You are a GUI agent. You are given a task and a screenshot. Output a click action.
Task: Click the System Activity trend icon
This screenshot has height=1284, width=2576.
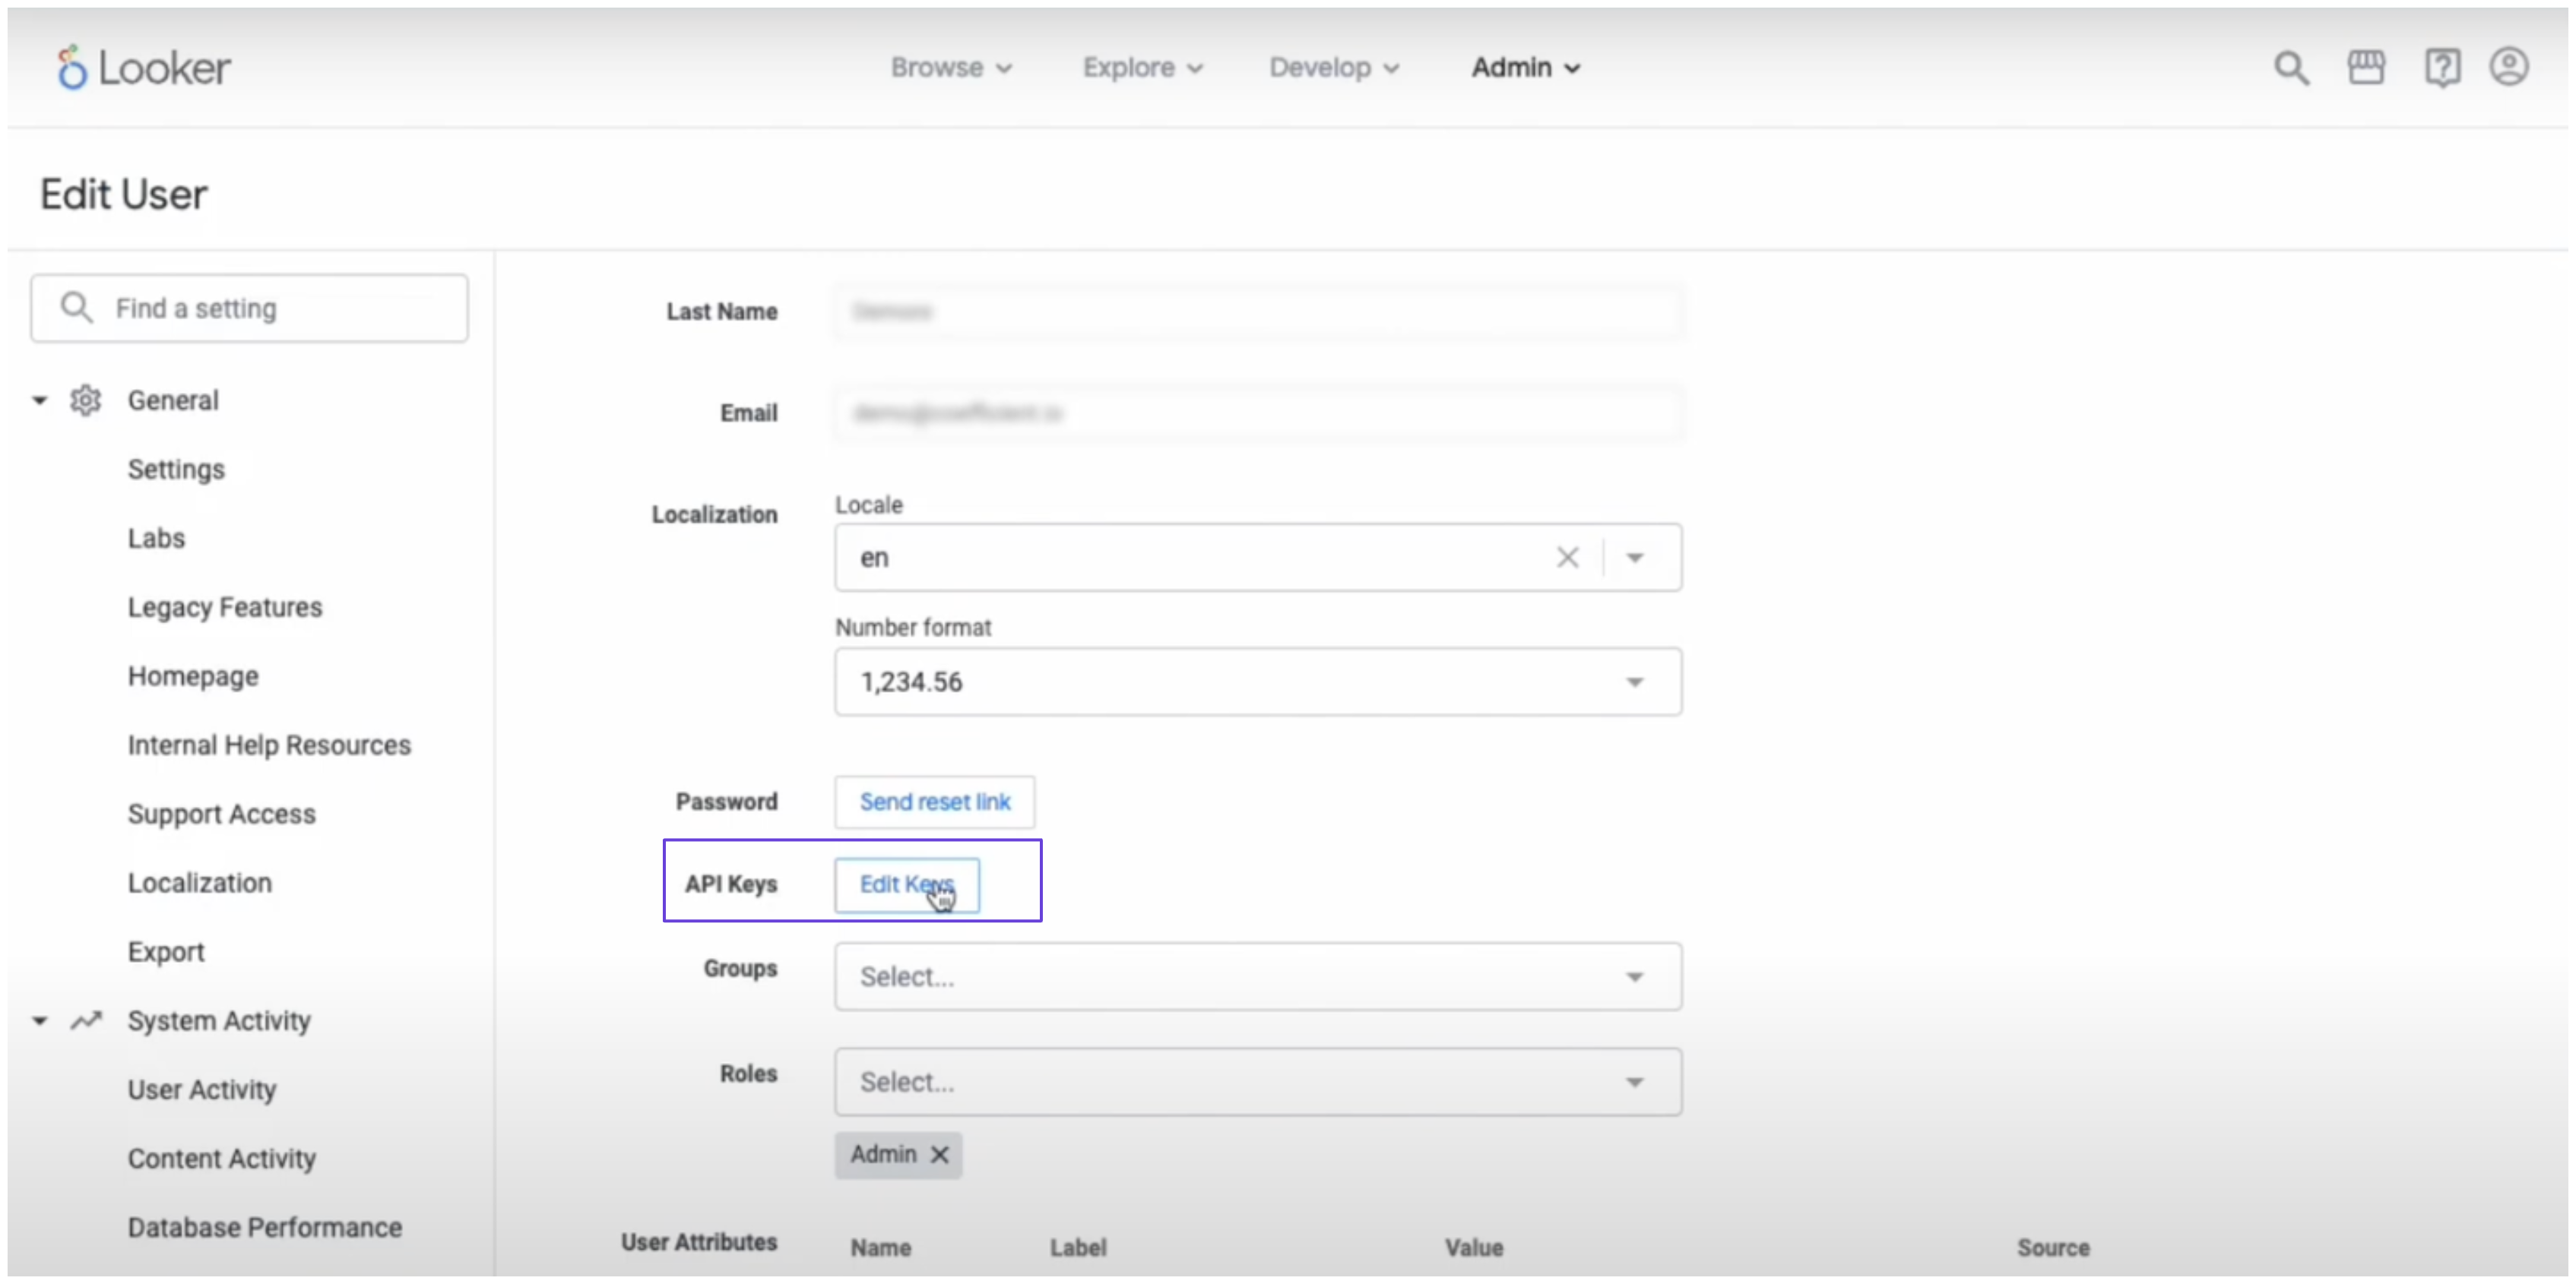[x=86, y=1021]
